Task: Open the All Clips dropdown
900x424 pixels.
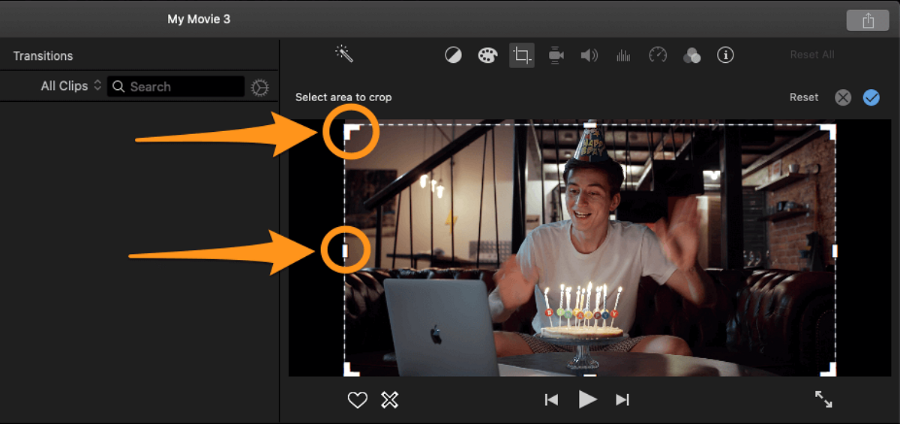Action: click(70, 86)
